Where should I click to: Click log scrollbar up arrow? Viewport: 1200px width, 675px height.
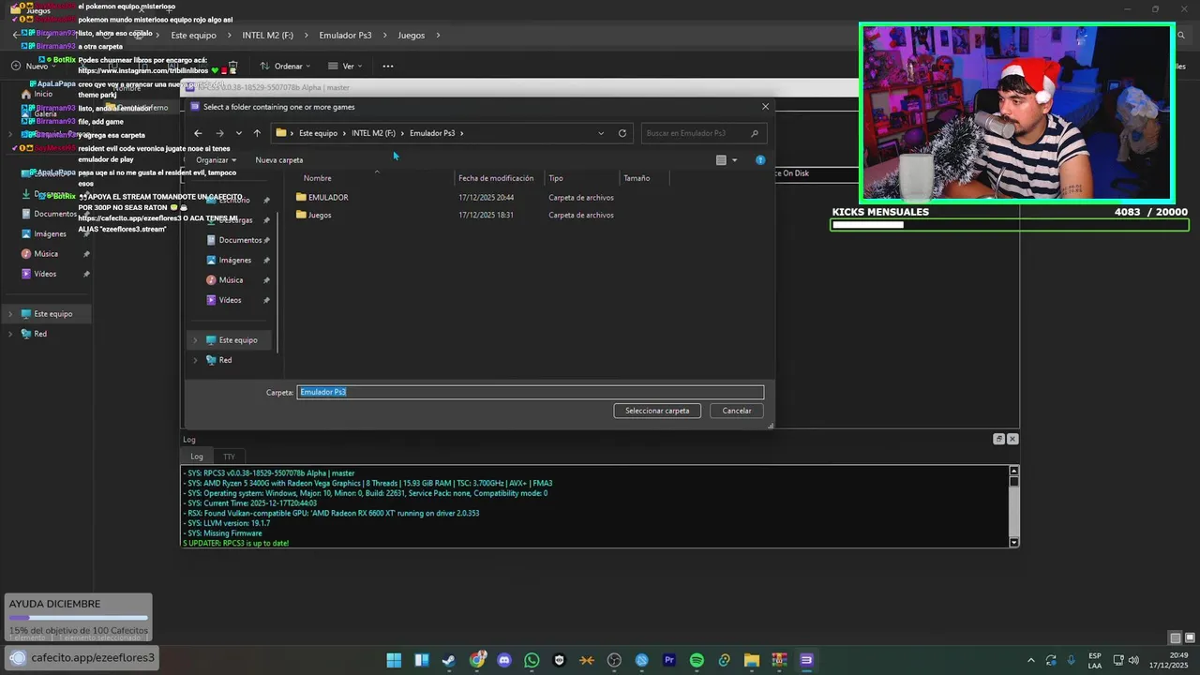pos(1013,471)
